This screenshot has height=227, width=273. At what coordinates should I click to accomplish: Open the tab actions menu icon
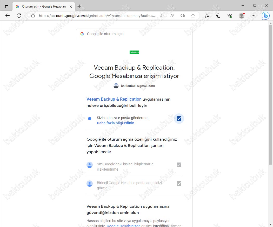pyautogui.click(x=6, y=7)
